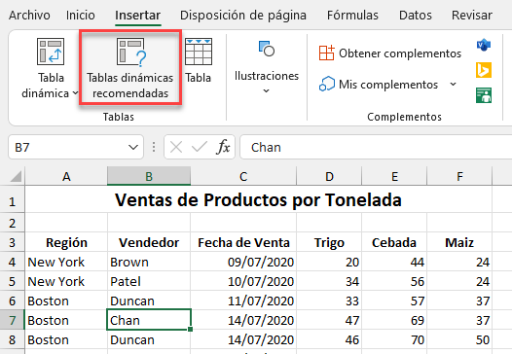Select row 4 header
This screenshot has width=512, height=354.
12,262
